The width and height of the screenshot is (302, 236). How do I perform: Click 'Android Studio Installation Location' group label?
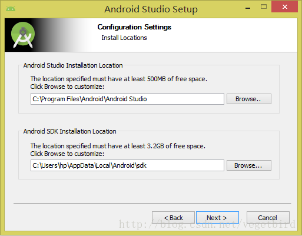[73, 65]
